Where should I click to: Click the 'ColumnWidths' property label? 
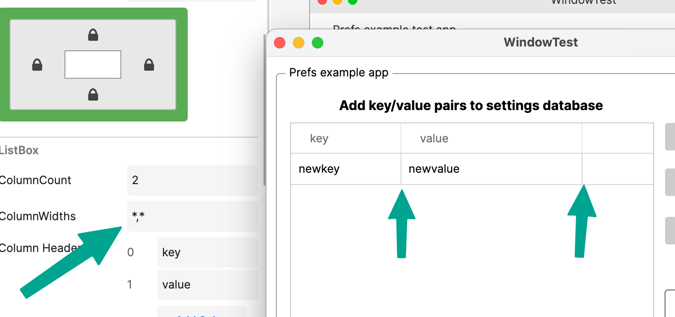38,216
